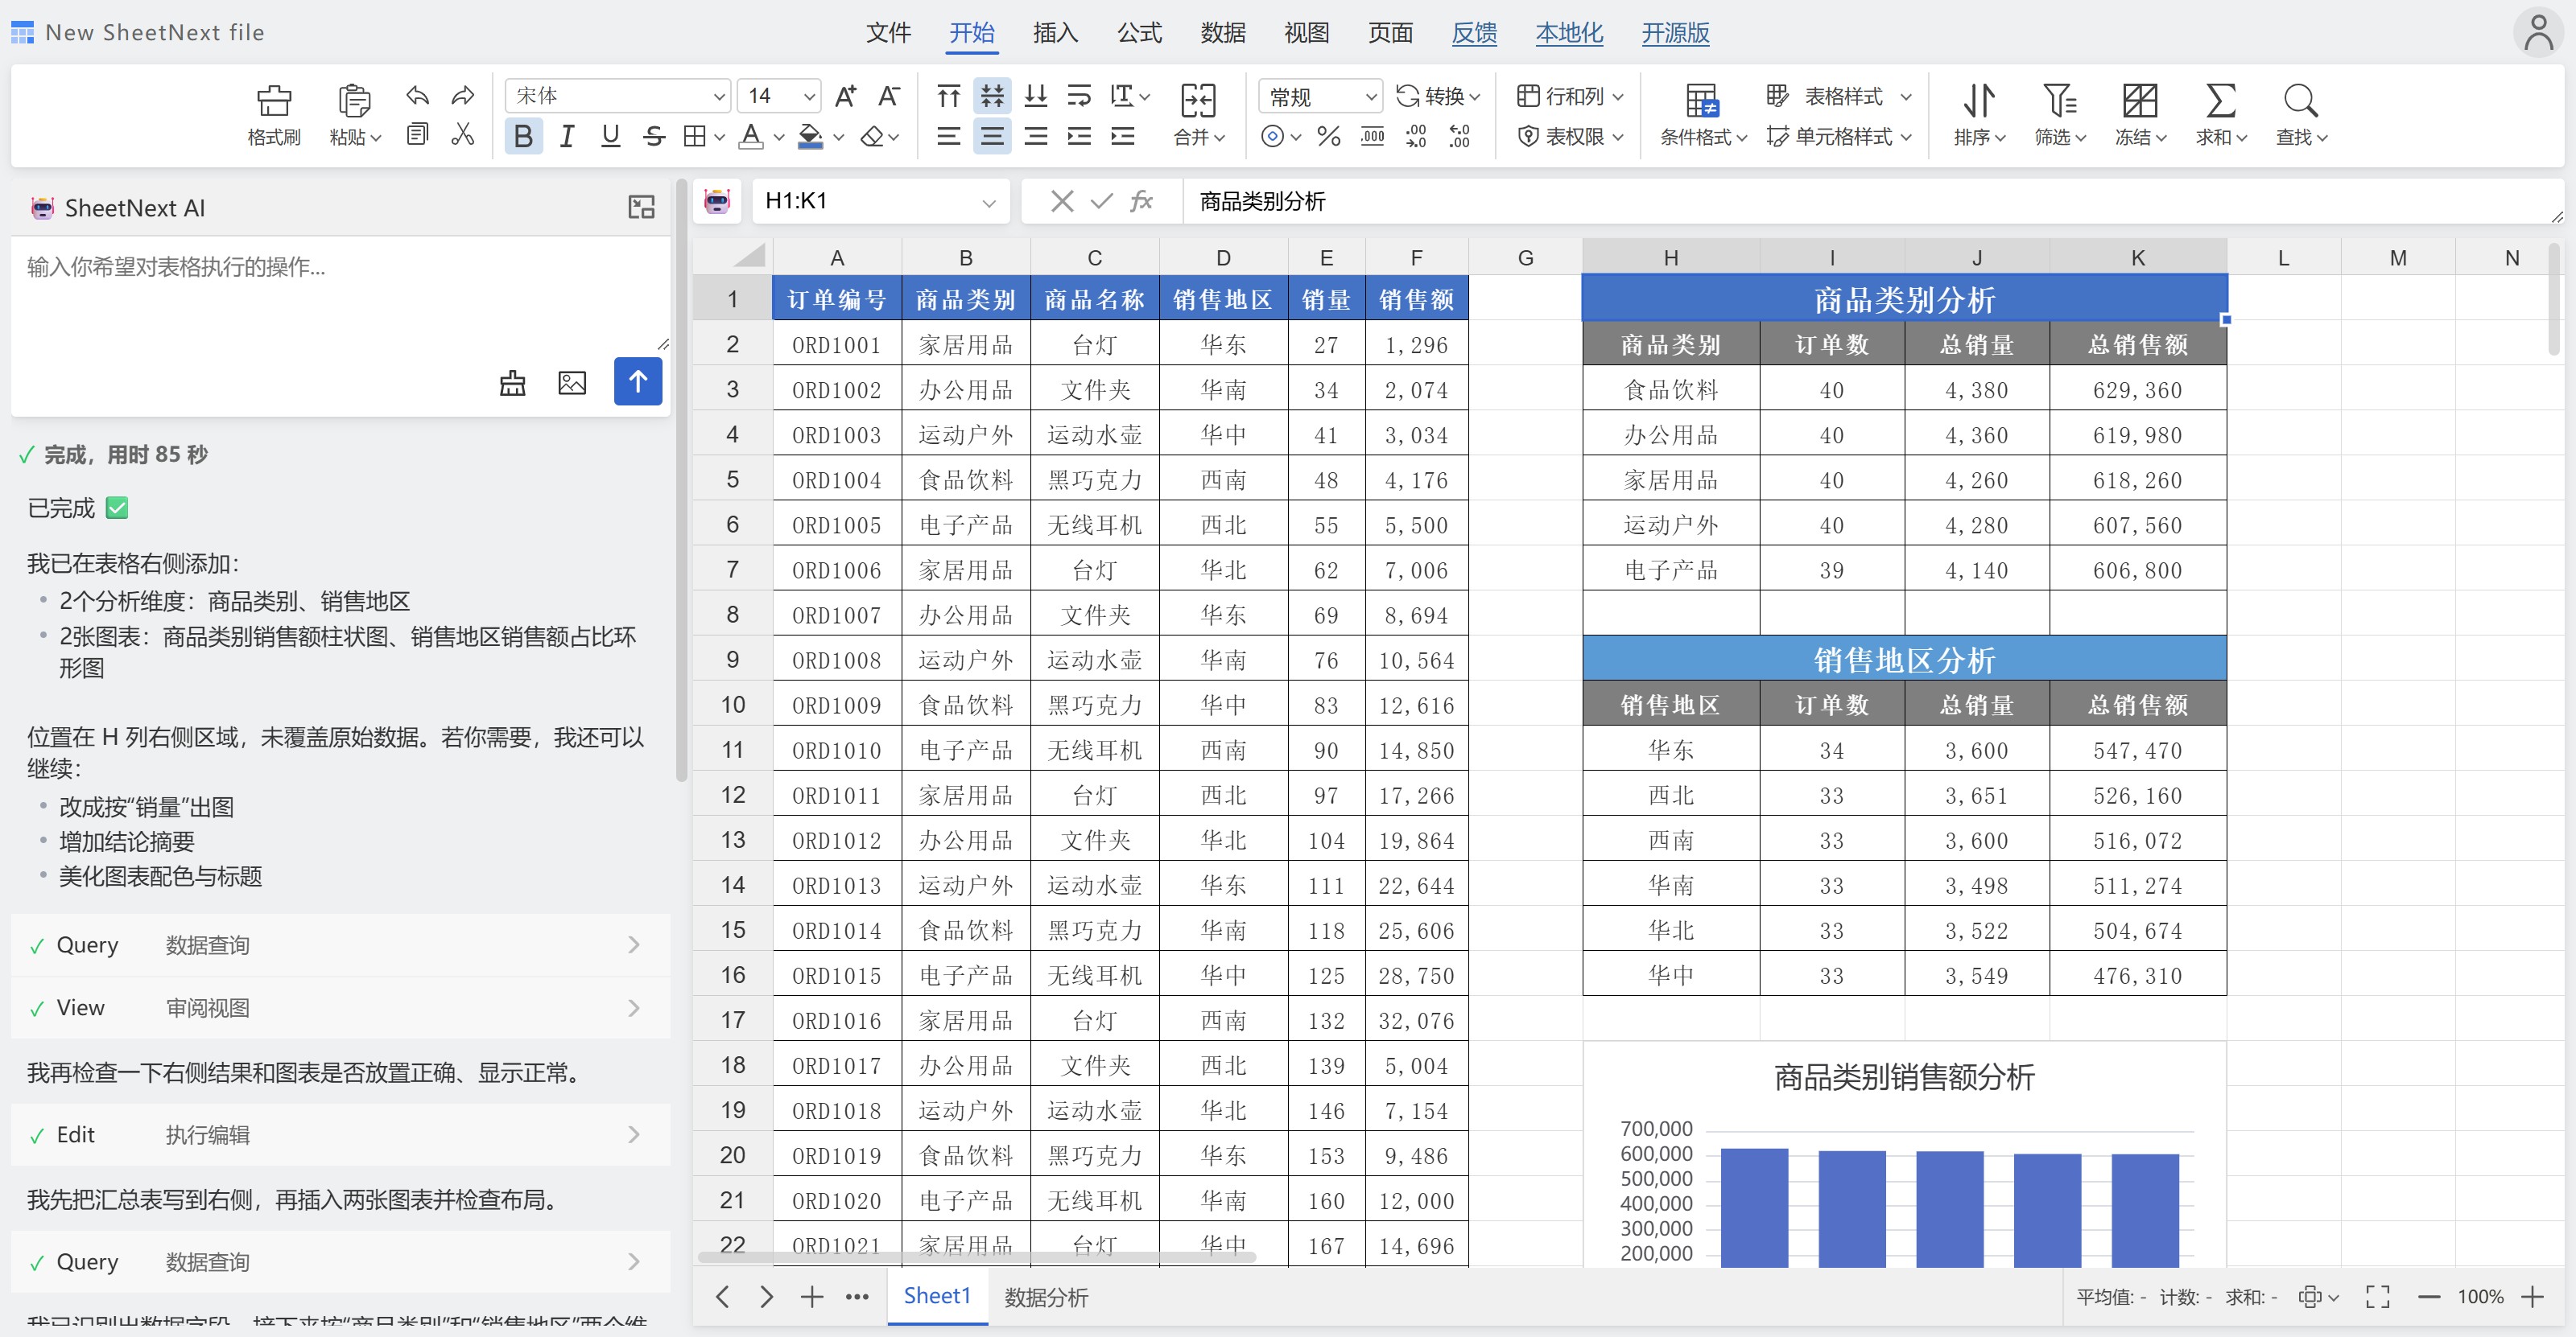Toggle bold formatting button
This screenshot has width=2576, height=1337.
click(523, 136)
